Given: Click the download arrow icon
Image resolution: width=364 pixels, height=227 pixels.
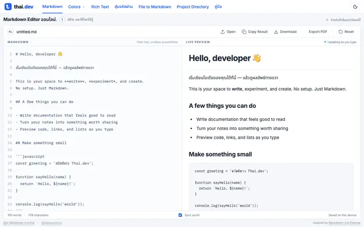Looking at the screenshot, I should 276,32.
